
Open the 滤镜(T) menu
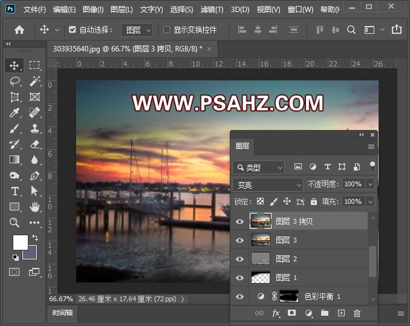[x=212, y=10]
